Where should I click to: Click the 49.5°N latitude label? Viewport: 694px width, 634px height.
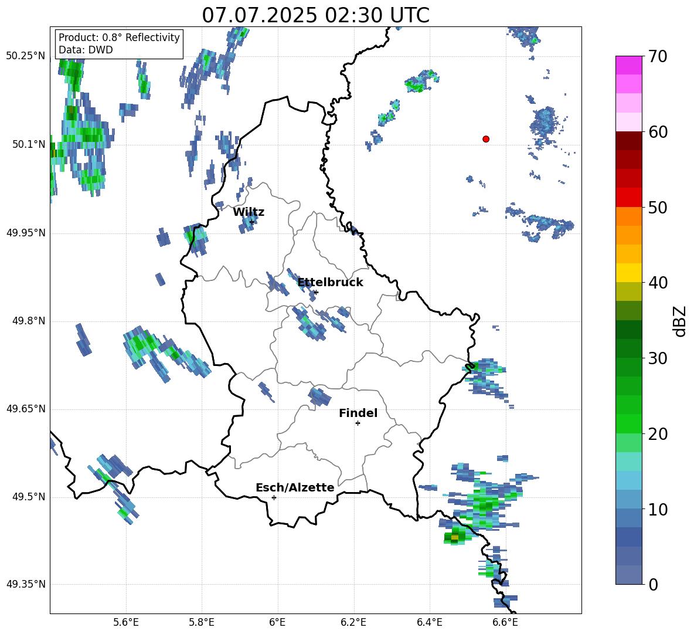(x=28, y=497)
